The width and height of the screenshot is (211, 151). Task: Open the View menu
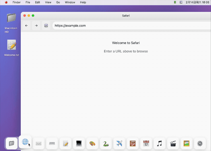[48, 2]
